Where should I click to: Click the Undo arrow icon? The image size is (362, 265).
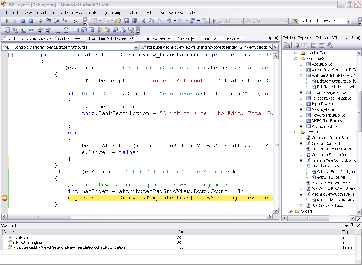tap(169, 21)
